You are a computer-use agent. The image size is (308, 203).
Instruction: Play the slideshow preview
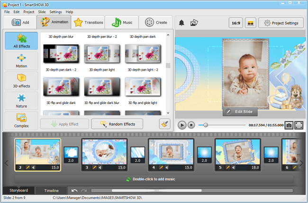[182, 125]
